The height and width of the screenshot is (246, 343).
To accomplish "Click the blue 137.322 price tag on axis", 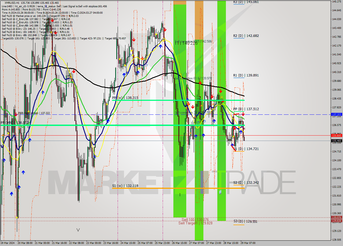I will 337,114.
